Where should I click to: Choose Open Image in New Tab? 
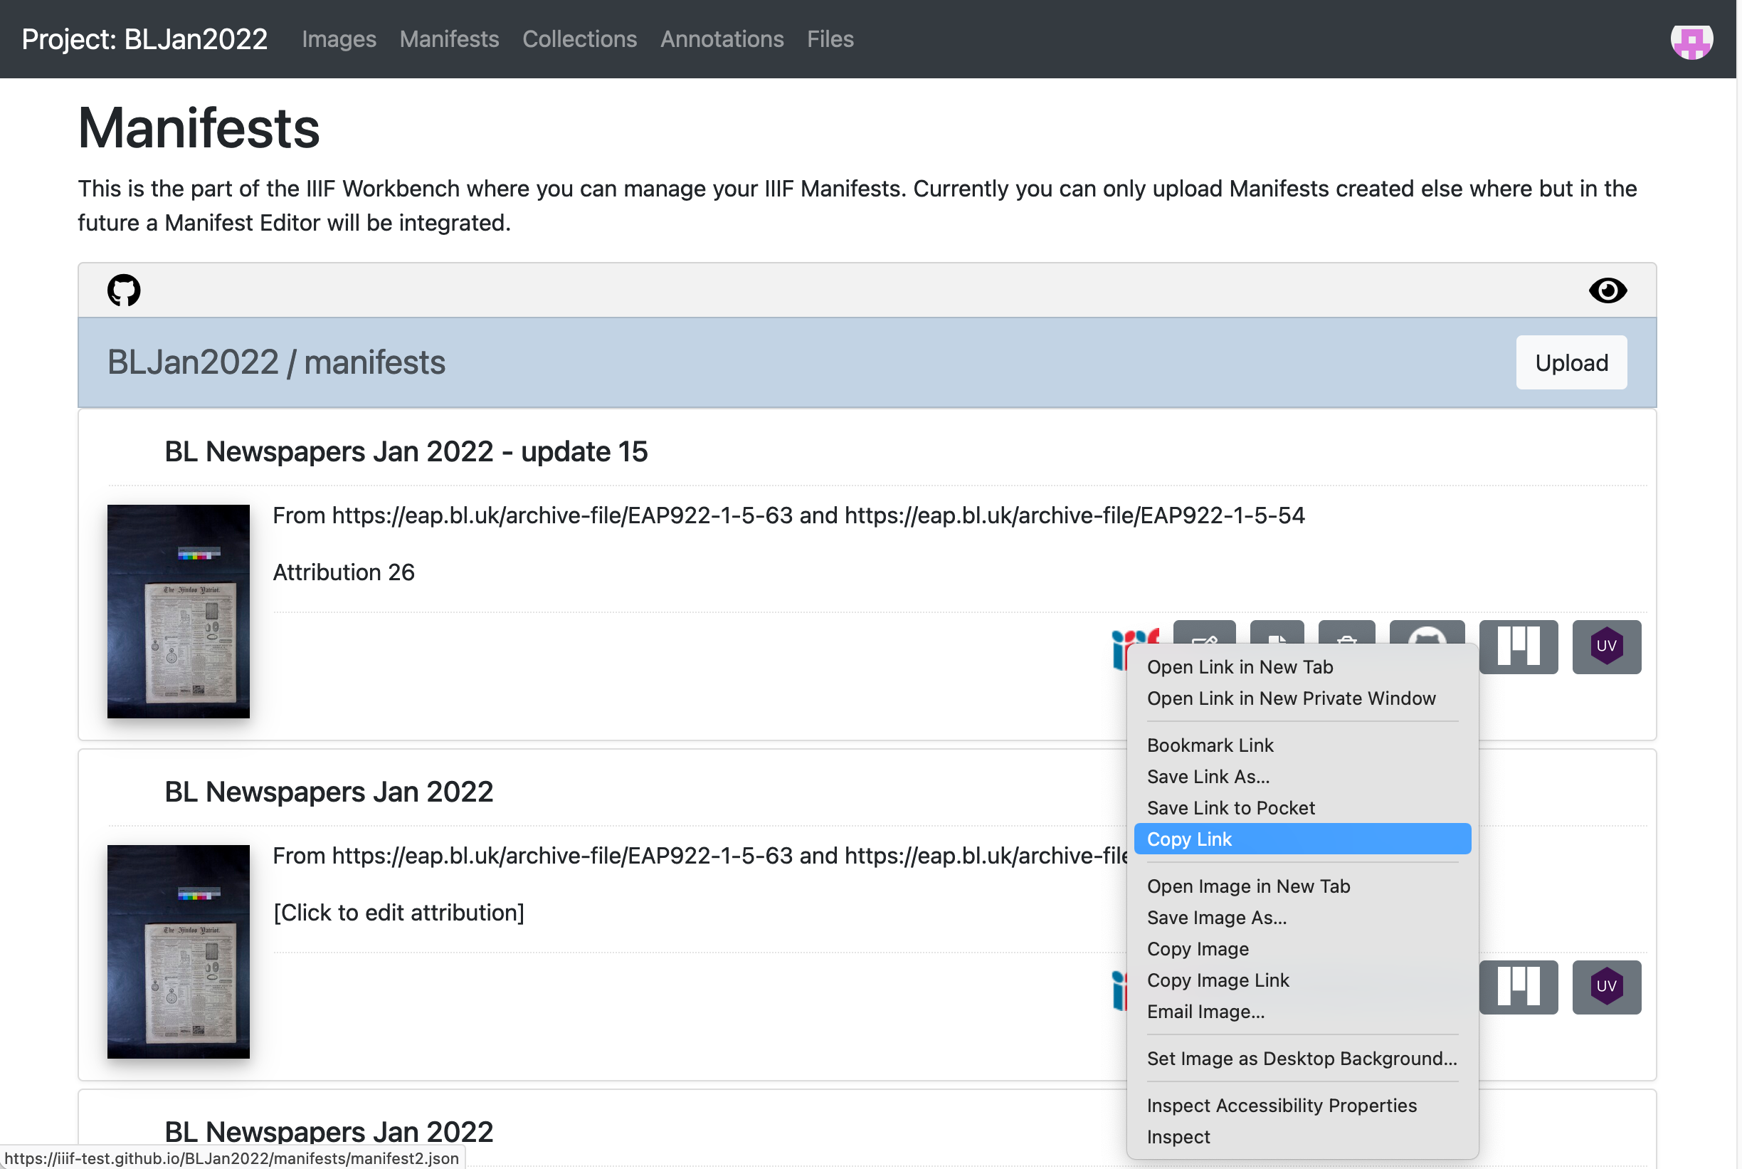point(1302,886)
